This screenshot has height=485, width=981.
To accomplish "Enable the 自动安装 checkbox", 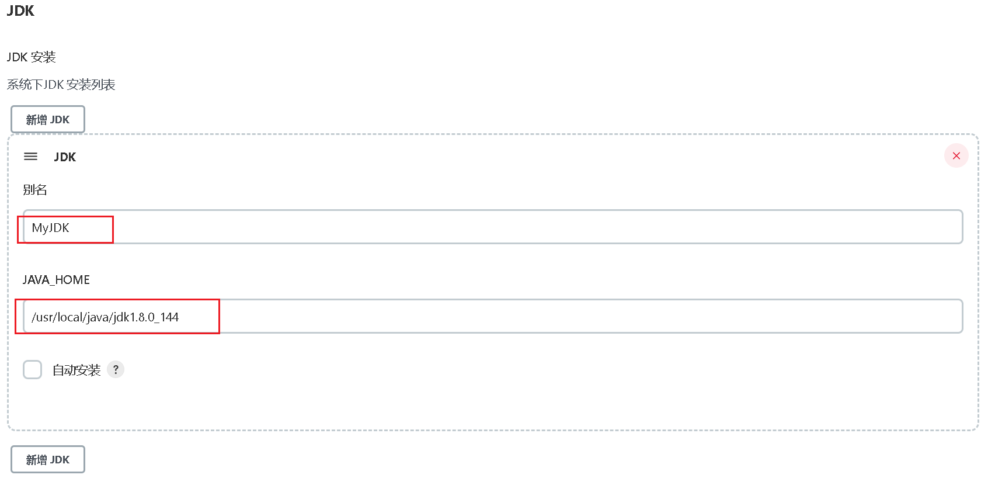I will tap(33, 369).
